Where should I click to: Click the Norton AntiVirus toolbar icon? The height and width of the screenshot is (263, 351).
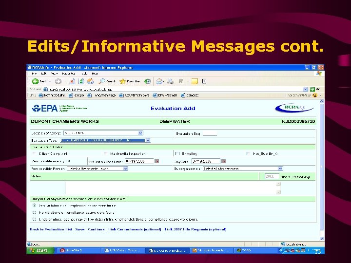315,95
